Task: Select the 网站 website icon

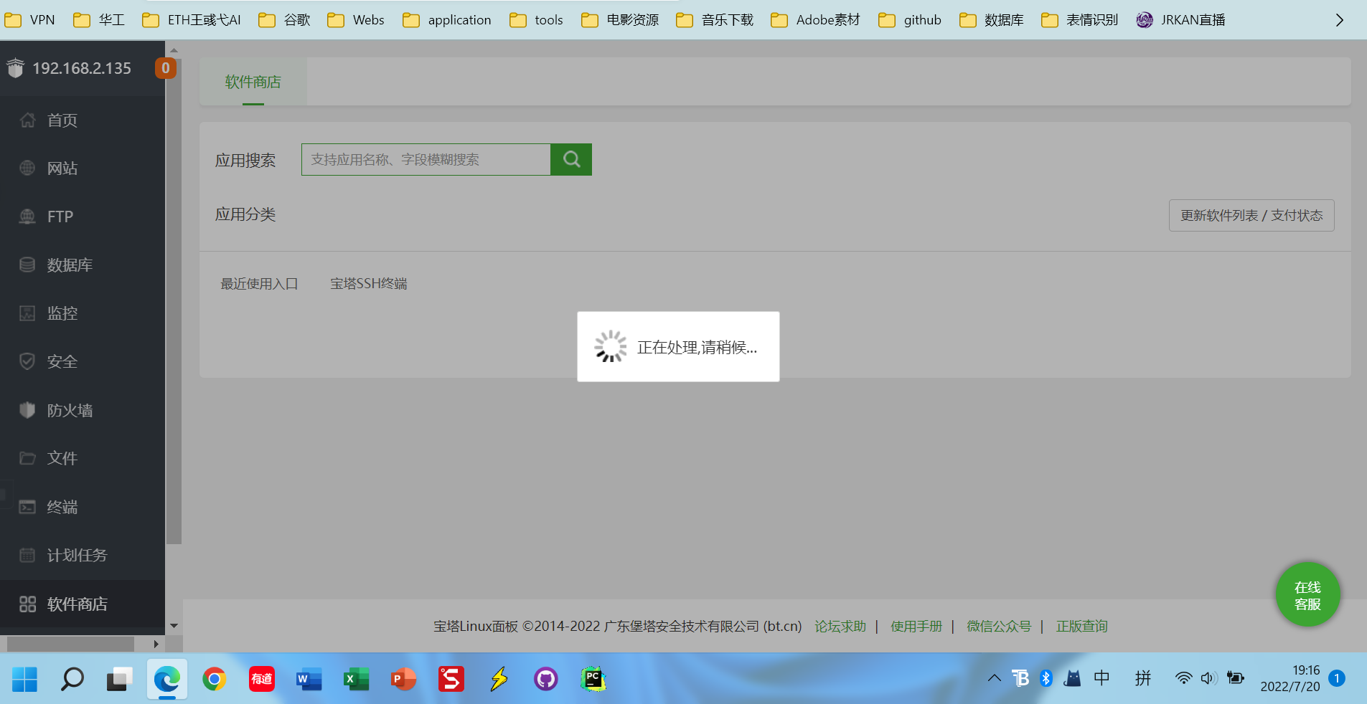Action: (27, 168)
